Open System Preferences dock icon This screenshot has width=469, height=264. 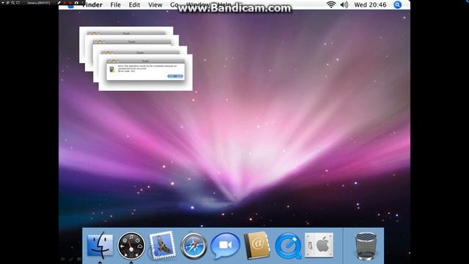click(320, 245)
